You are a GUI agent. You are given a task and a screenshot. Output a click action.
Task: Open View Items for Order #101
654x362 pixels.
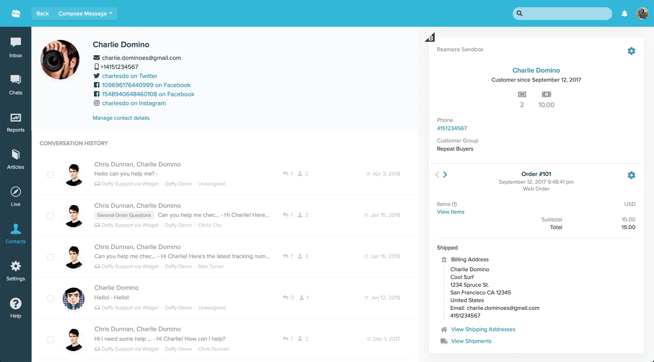pos(450,212)
